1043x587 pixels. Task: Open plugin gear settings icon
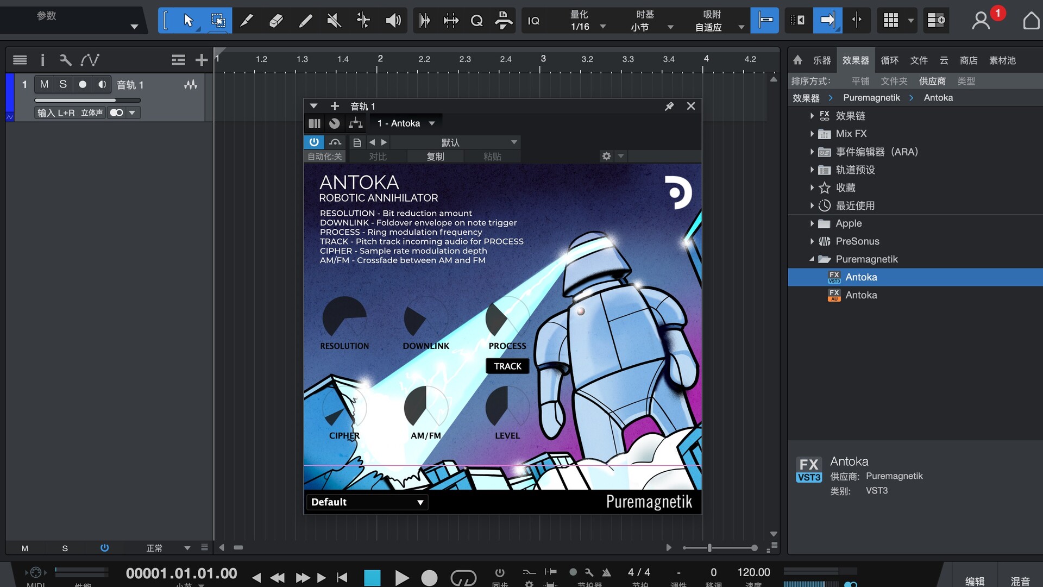pyautogui.click(x=606, y=157)
